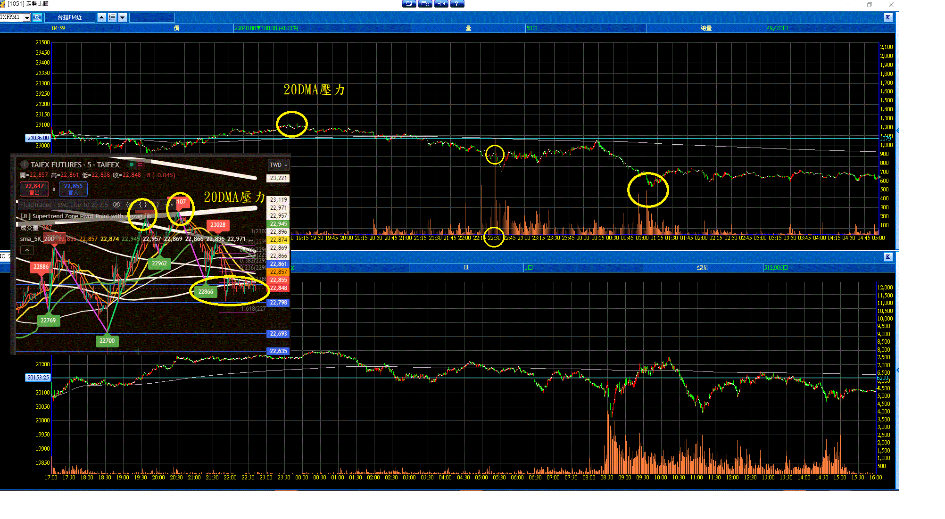
Task: Click price readout 22848.00 ▼188.00
Action: click(266, 28)
